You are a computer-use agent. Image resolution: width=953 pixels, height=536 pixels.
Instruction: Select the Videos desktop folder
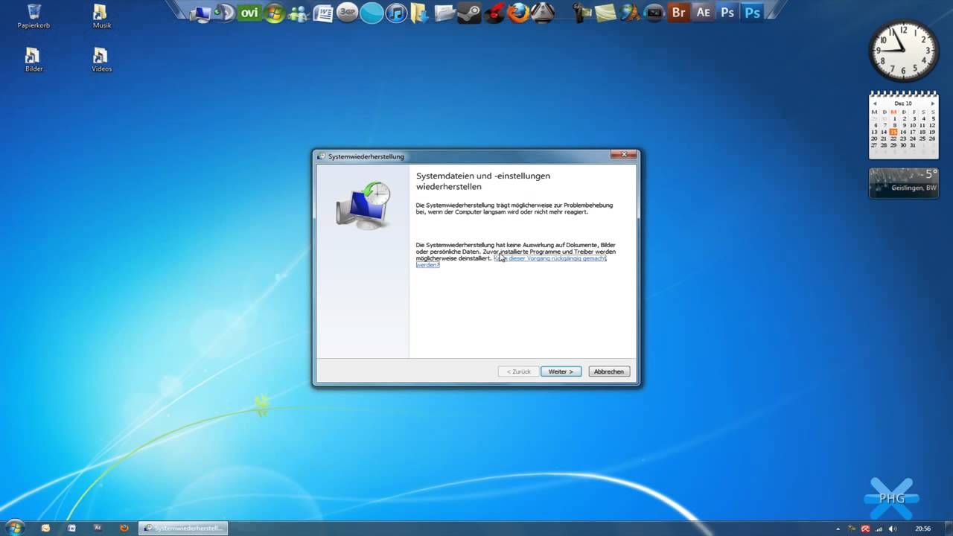(101, 60)
